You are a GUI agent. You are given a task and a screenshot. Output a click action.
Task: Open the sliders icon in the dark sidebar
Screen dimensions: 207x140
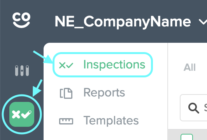(22, 71)
